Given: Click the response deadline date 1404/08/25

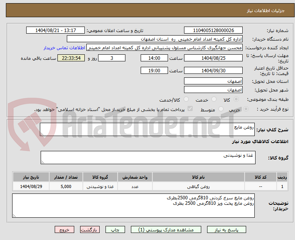Looking at the screenshot, I should click(213, 58).
